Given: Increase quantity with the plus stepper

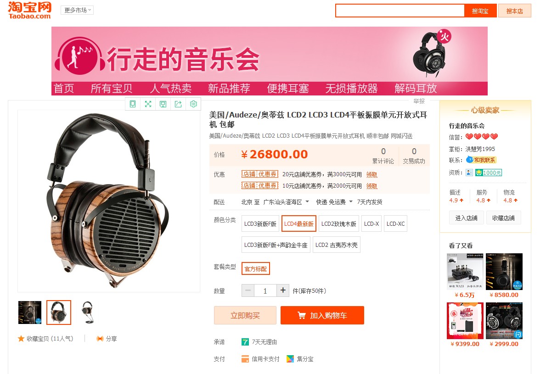Looking at the screenshot, I should point(283,290).
